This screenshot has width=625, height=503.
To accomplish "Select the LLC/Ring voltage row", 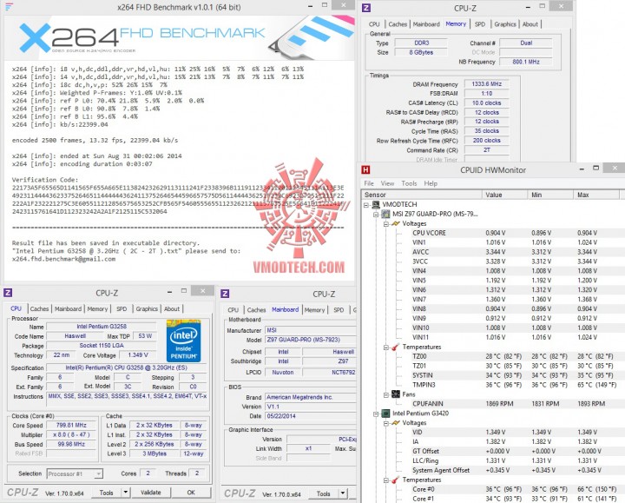I will click(516, 460).
